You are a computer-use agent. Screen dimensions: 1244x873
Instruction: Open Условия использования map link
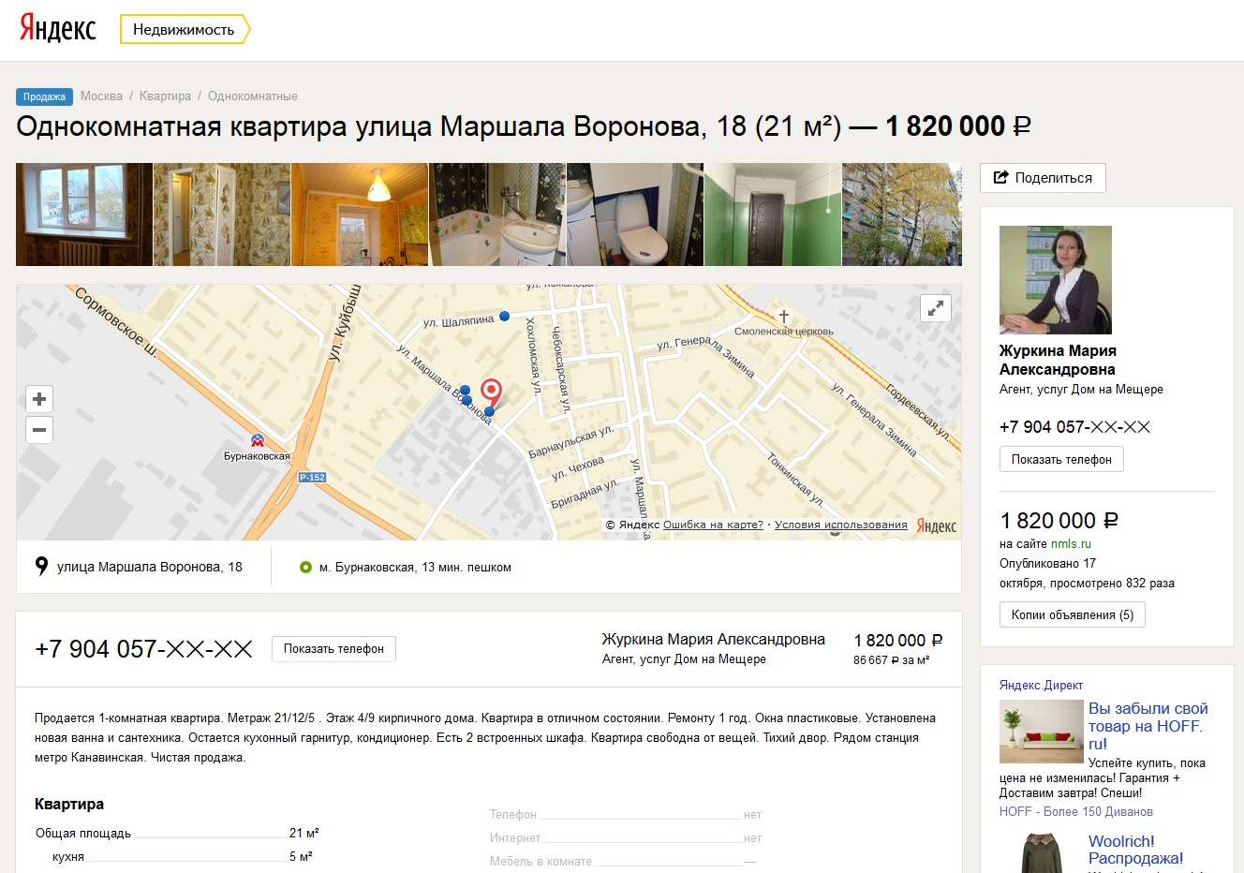[x=841, y=525]
